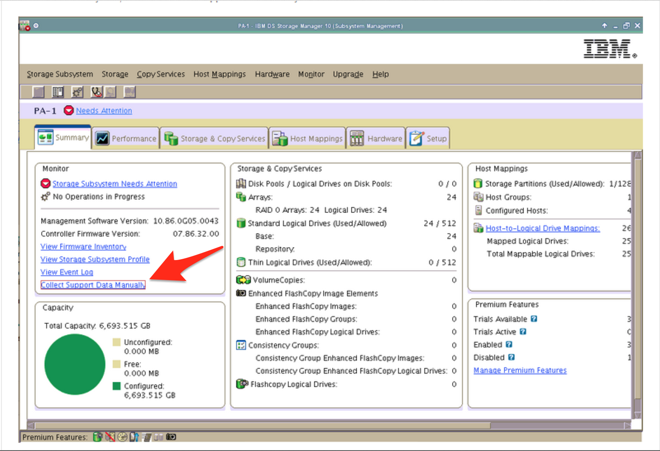
Task: Click the Arrays row icon
Action: (x=241, y=197)
